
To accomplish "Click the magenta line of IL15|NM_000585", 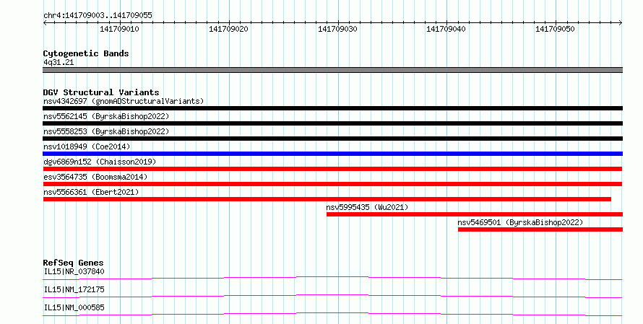I will click(x=332, y=314).
